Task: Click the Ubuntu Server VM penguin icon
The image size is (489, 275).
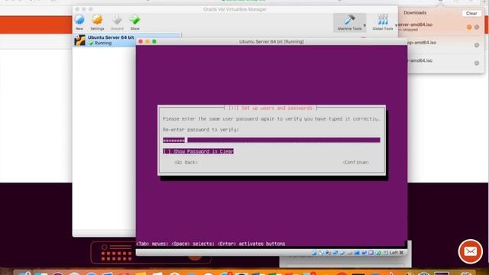Action: click(x=79, y=40)
